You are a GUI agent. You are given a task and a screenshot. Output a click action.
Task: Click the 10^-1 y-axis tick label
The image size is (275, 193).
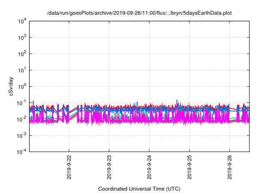pyautogui.click(x=21, y=103)
